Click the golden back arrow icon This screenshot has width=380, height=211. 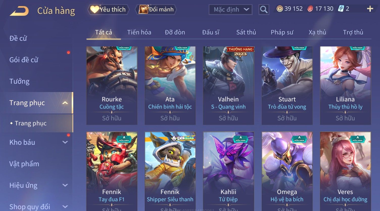tap(19, 11)
